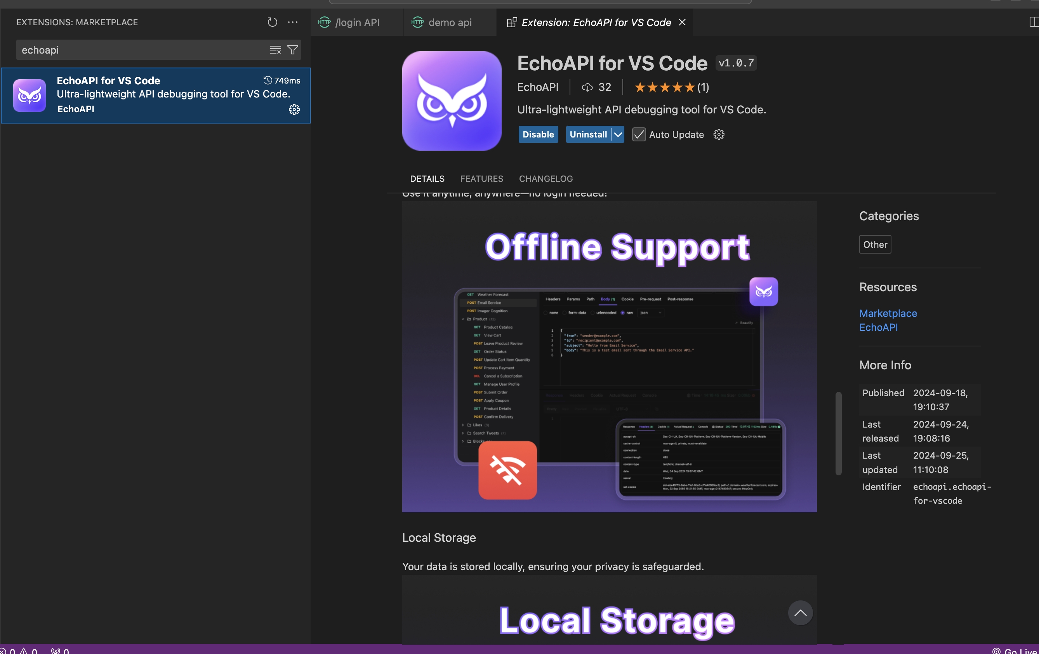Select the Extension: EchoAPI for VS Code tab
This screenshot has height=654, width=1039.
[594, 23]
